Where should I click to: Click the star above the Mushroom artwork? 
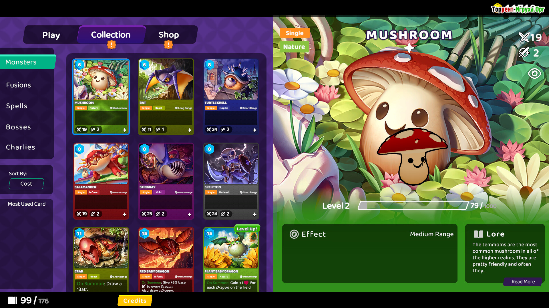tap(409, 48)
